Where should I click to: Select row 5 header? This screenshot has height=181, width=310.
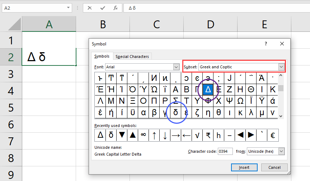11,107
